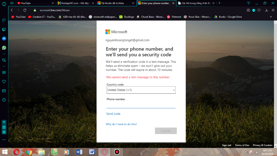Open the Nova Skin bookmark

pyautogui.click(x=197, y=17)
